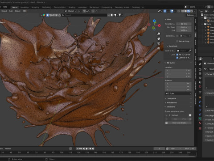Open the Help menu
This screenshot has width=214, height=161.
point(5,7)
